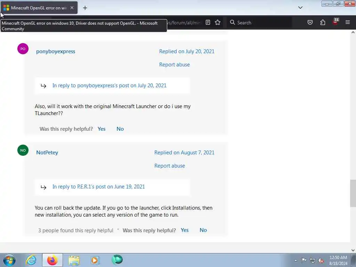Click the vertical scrollbar thumb

tap(353, 193)
